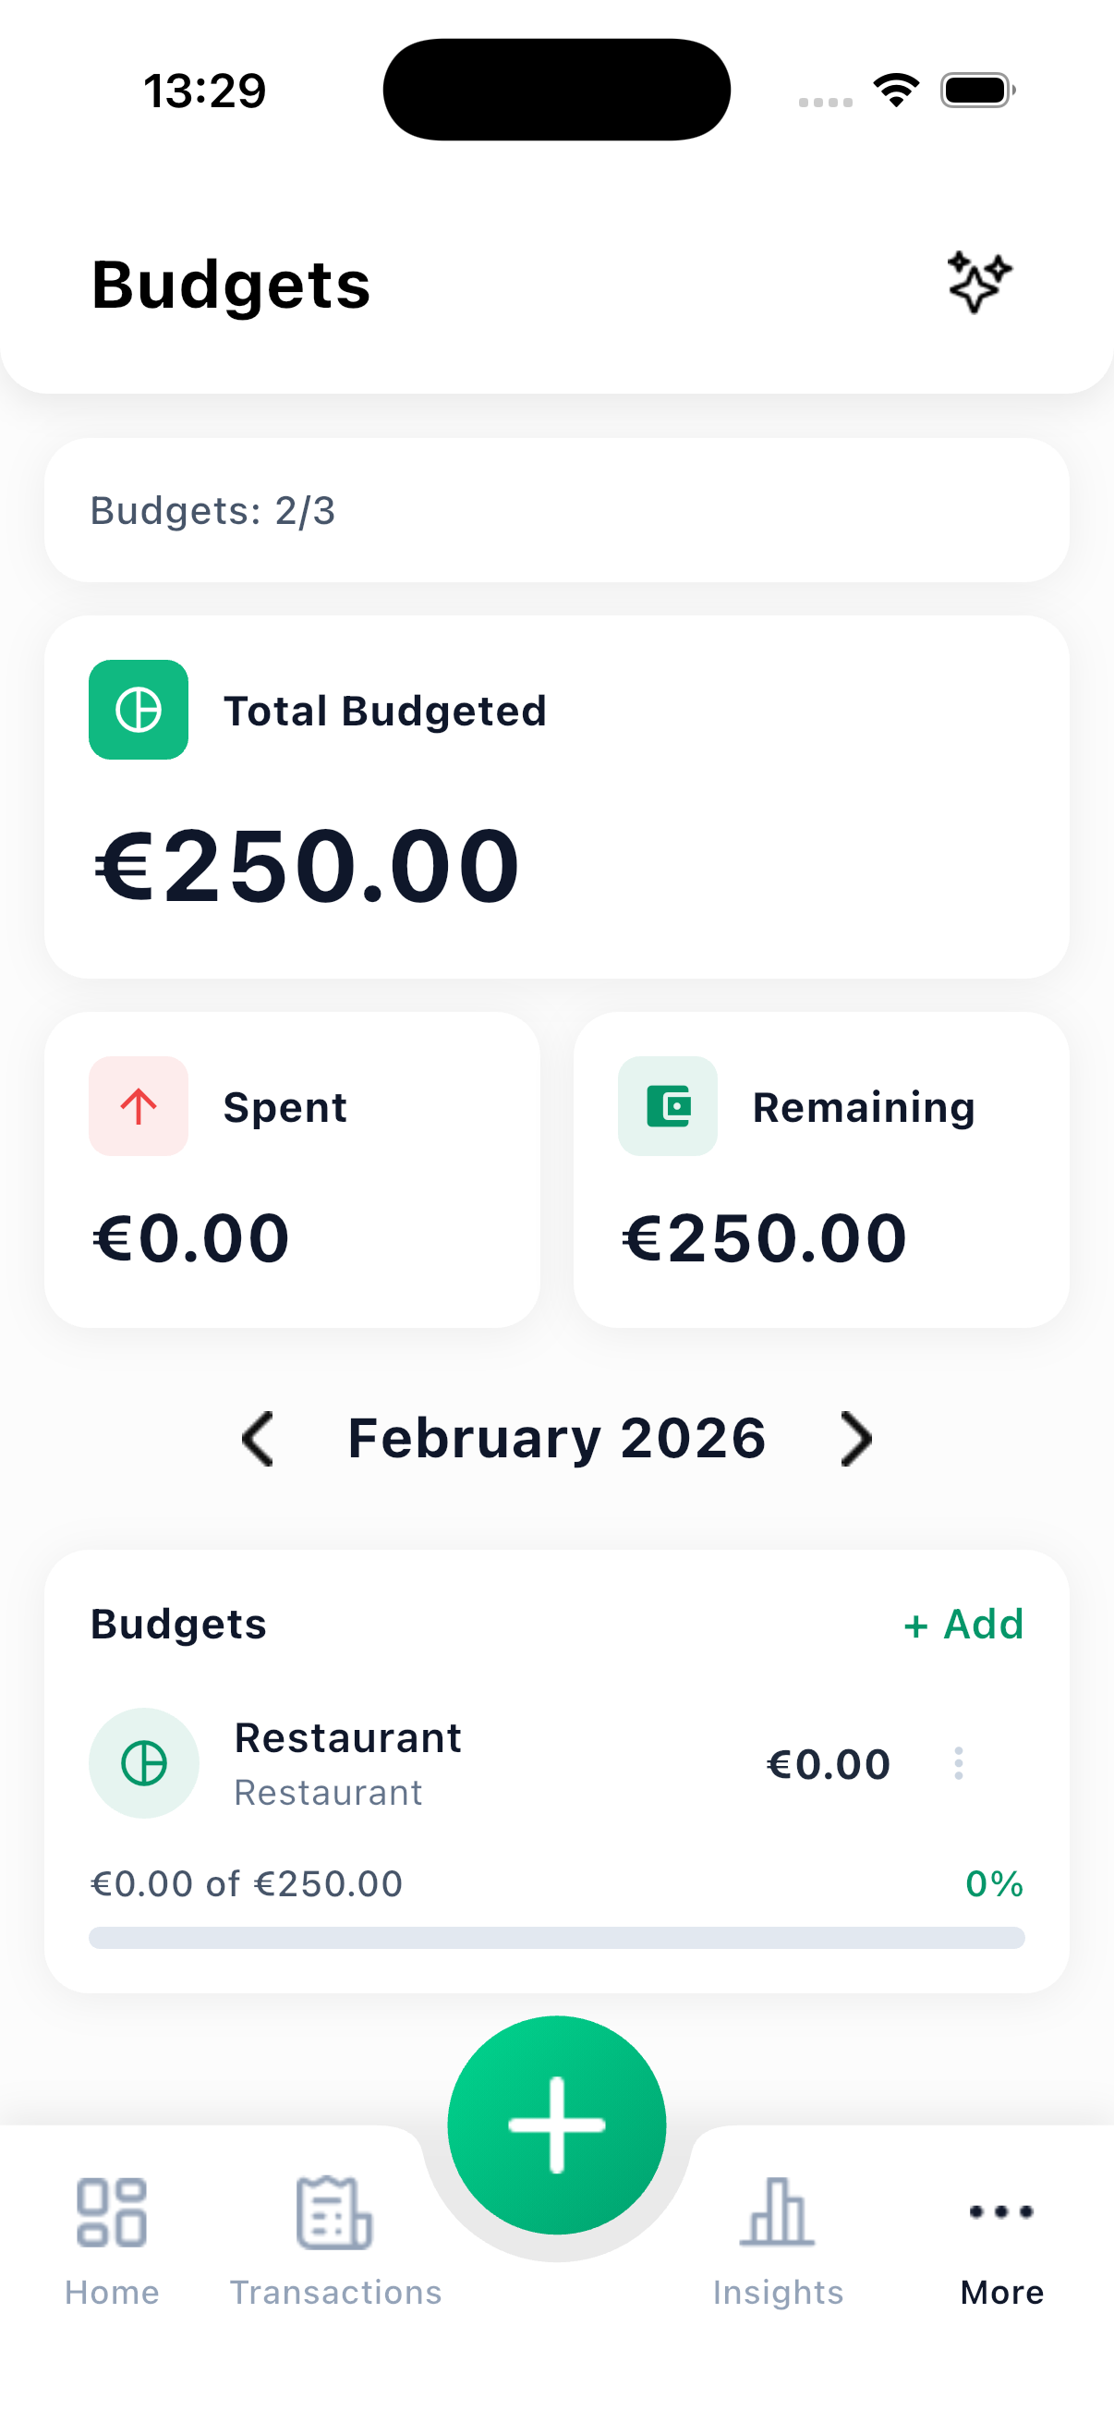Screen dimensions: 1114x2423
Task: Open the More menu with three dots
Action: [1000, 2212]
